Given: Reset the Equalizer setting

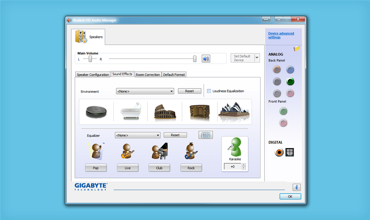Looking at the screenshot, I should (175, 135).
